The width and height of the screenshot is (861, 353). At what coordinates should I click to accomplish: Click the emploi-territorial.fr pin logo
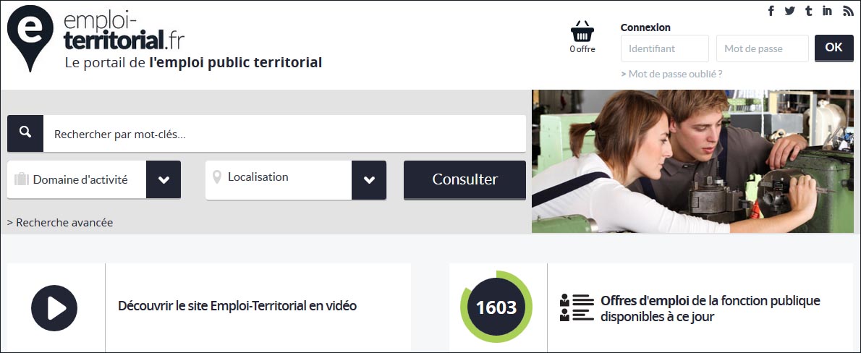pyautogui.click(x=30, y=38)
